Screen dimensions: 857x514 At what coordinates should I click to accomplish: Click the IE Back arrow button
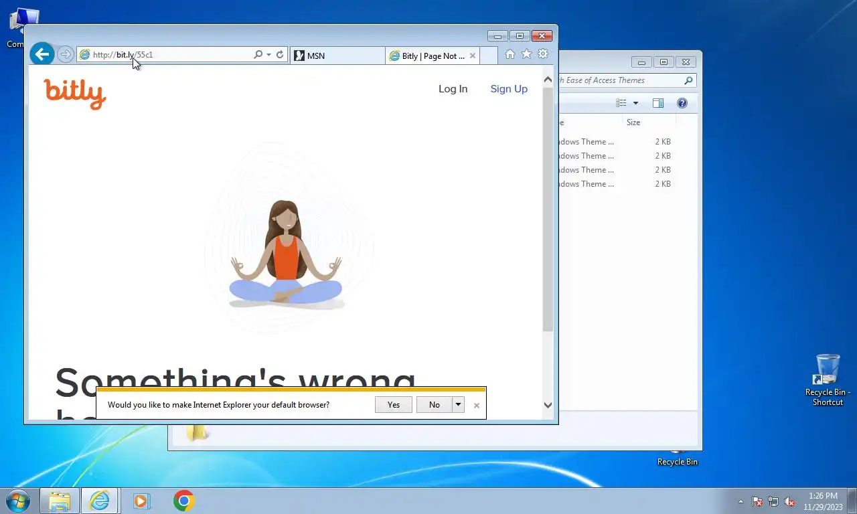[x=42, y=54]
